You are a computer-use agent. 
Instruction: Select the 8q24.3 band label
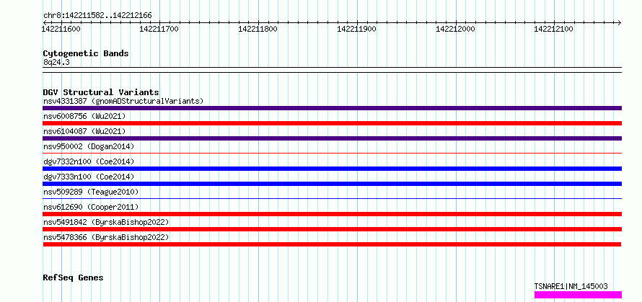tap(56, 63)
